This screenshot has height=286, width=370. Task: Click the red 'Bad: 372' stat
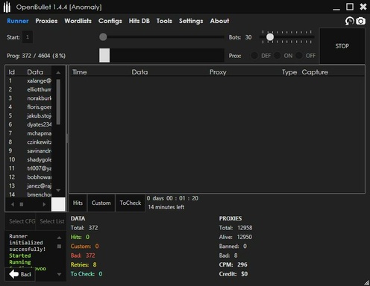(83, 255)
